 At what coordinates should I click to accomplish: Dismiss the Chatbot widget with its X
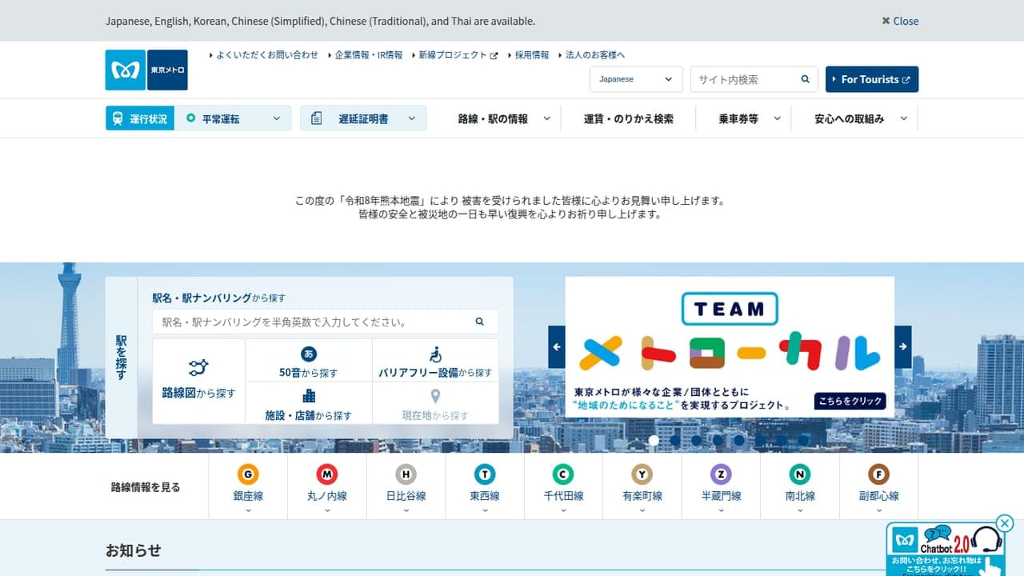click(1006, 523)
